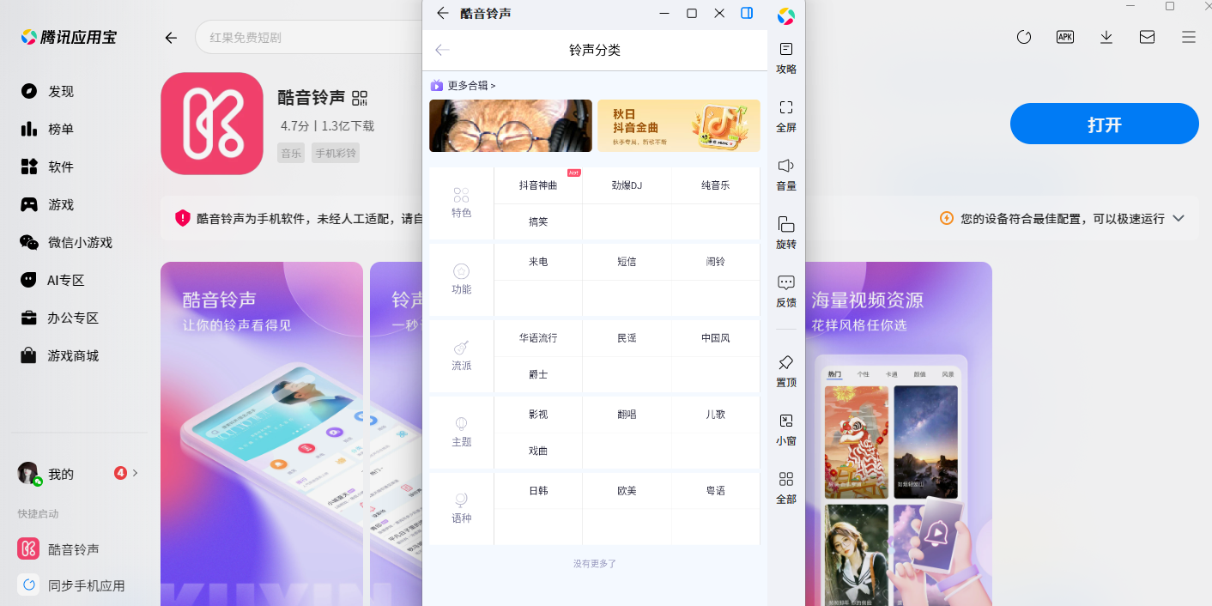Image resolution: width=1212 pixels, height=606 pixels.
Task: Open 更多合辑 collections link
Action: pos(464,85)
